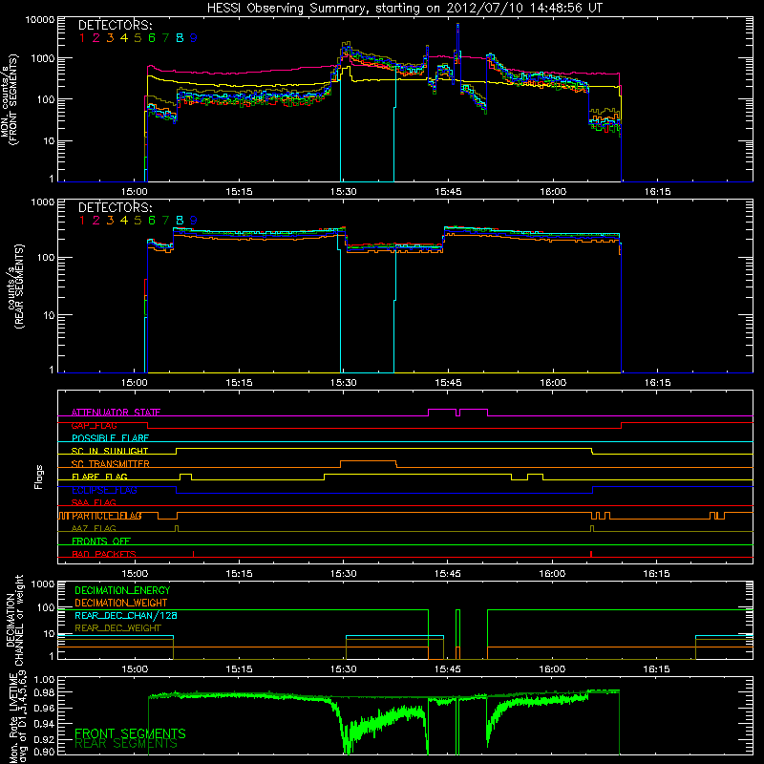Select orange detector number 3 in the rear segments legend
Screen dimensions: 764x764
point(110,221)
